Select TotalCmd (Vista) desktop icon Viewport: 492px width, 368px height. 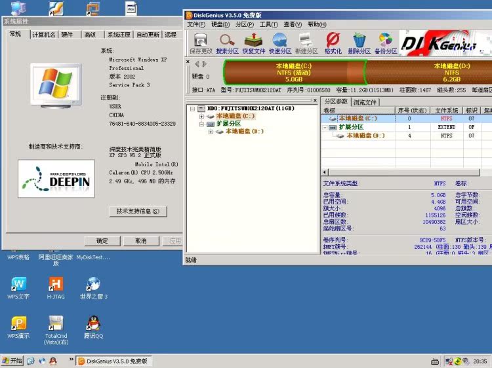[56, 330]
